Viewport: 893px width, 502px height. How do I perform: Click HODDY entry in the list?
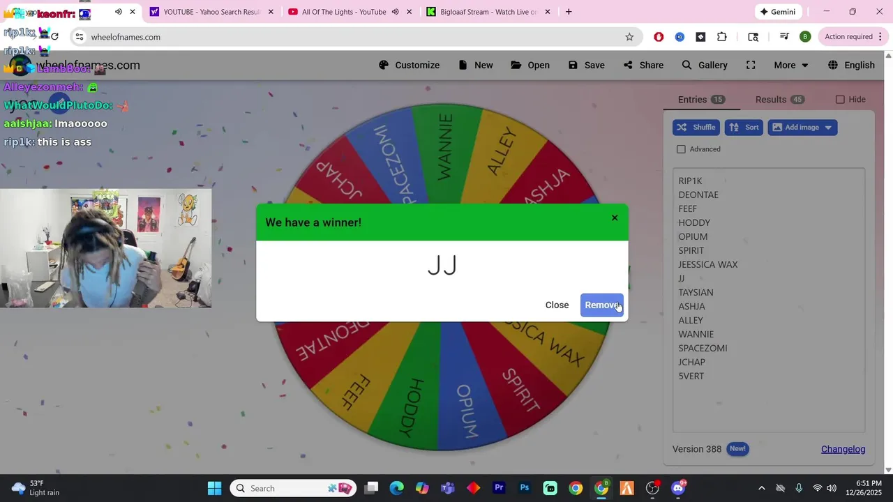(x=694, y=222)
